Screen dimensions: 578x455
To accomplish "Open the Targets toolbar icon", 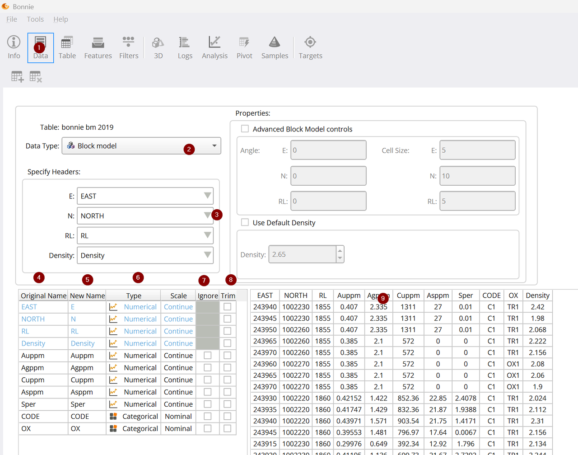I will (x=310, y=47).
